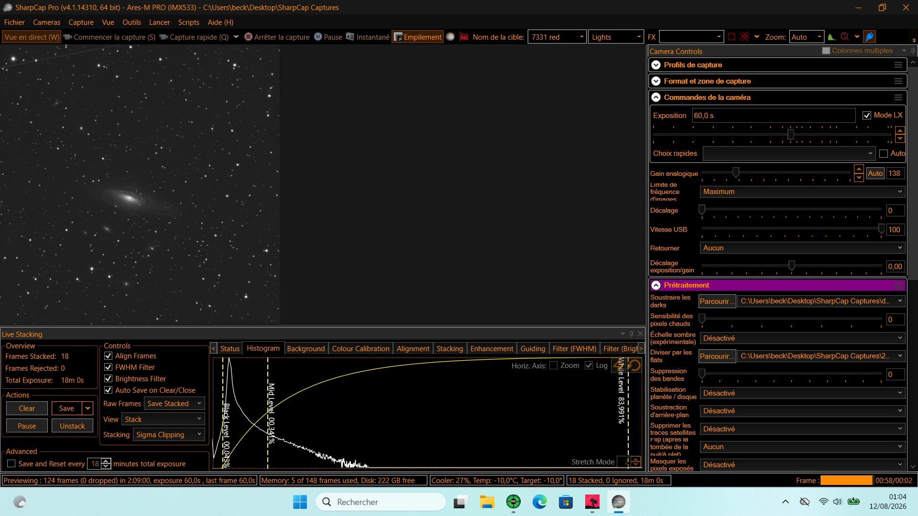The image size is (918, 516).
Task: Open the Scripts menu
Action: pos(188,22)
